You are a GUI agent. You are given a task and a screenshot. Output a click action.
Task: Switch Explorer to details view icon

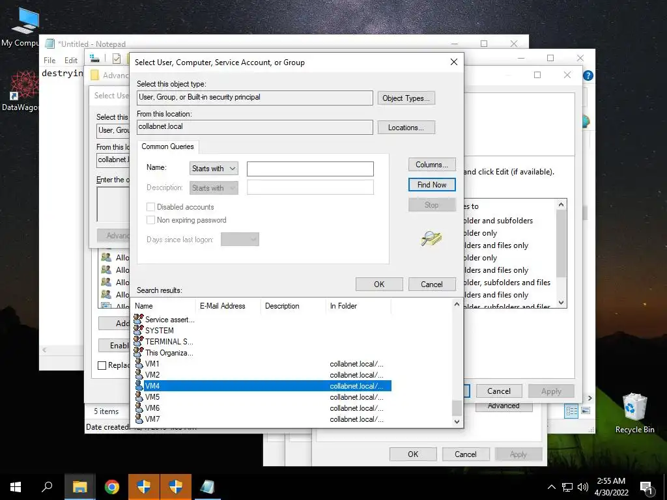571,411
